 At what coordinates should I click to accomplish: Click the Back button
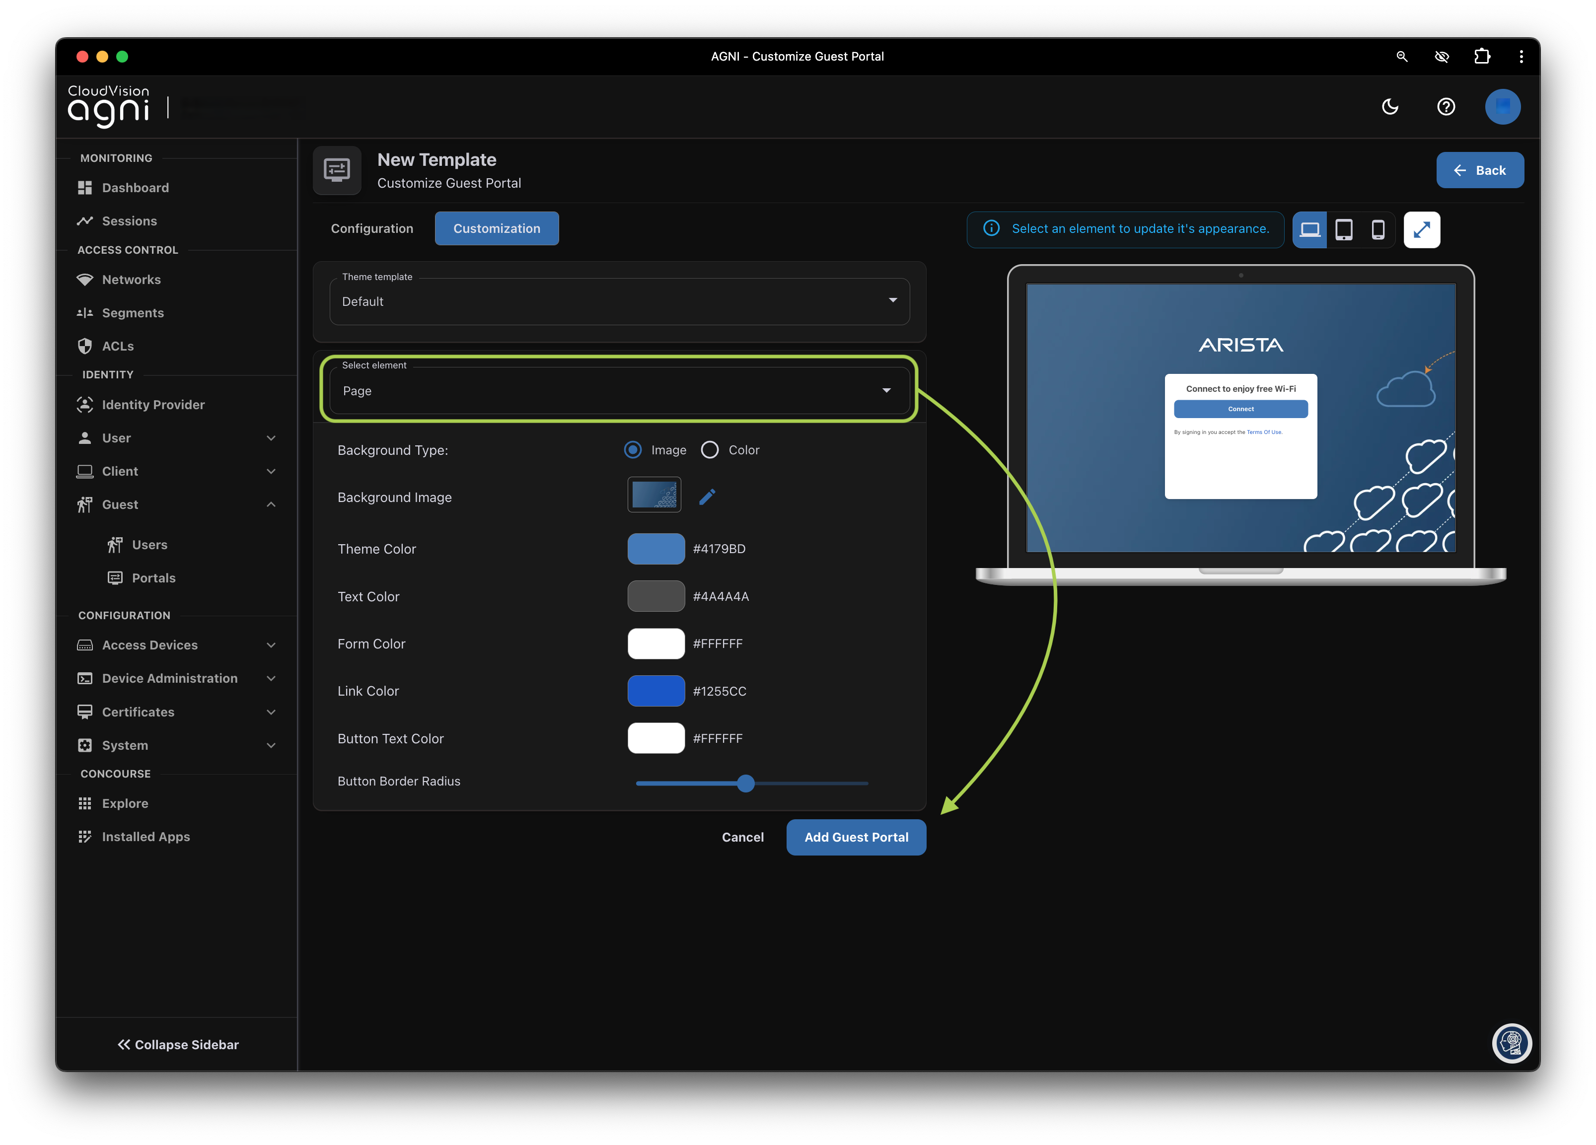[x=1479, y=170]
